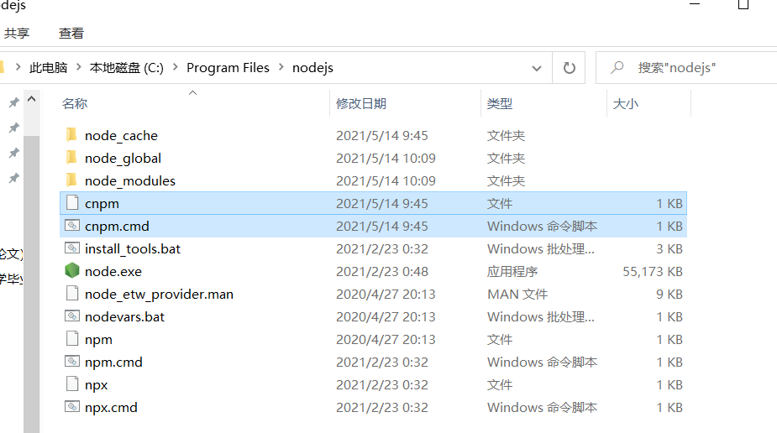This screenshot has height=433, width=777.
Task: Click the node_modules folder icon
Action: (72, 180)
